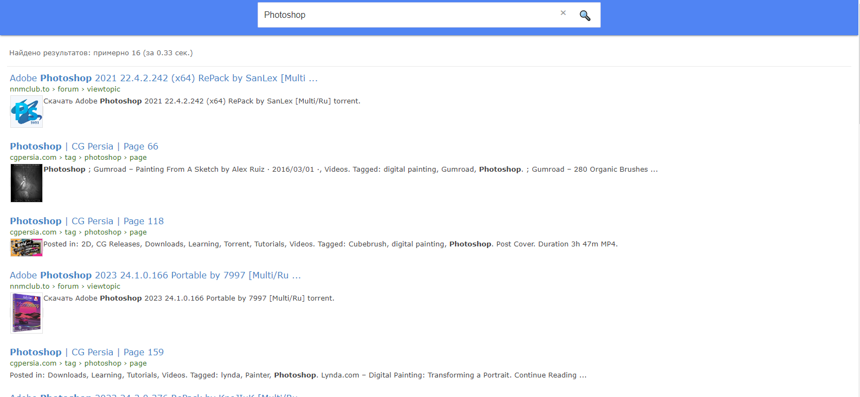This screenshot has width=860, height=397.
Task: Click snippet mentioning Cubebrush Duration 3h 47m
Action: (330, 244)
